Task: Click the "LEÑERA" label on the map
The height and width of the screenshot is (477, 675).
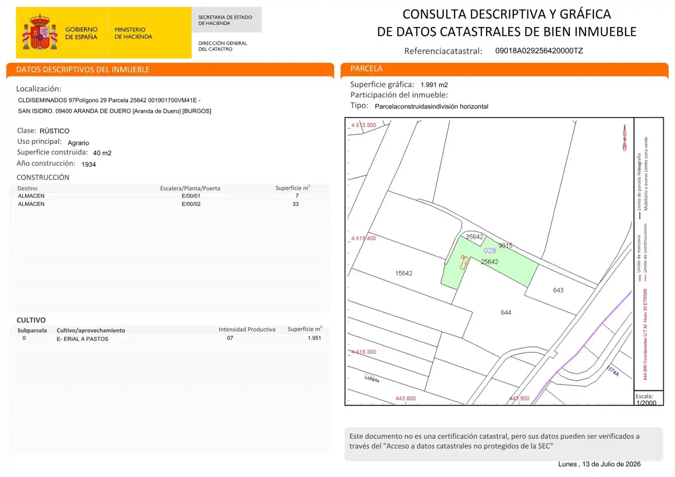Action: [372, 379]
